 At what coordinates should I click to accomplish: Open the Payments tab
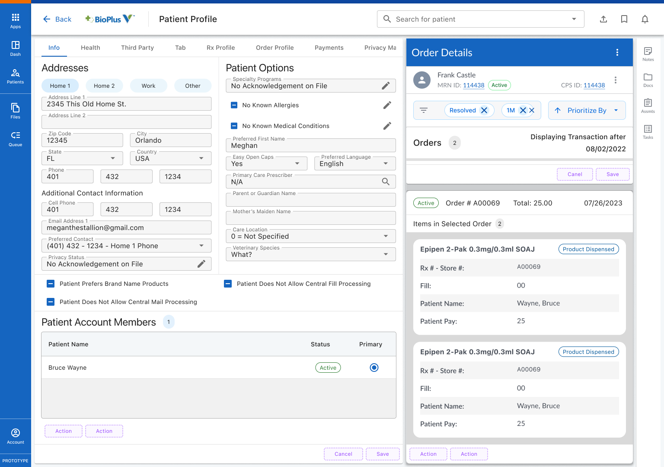click(329, 48)
